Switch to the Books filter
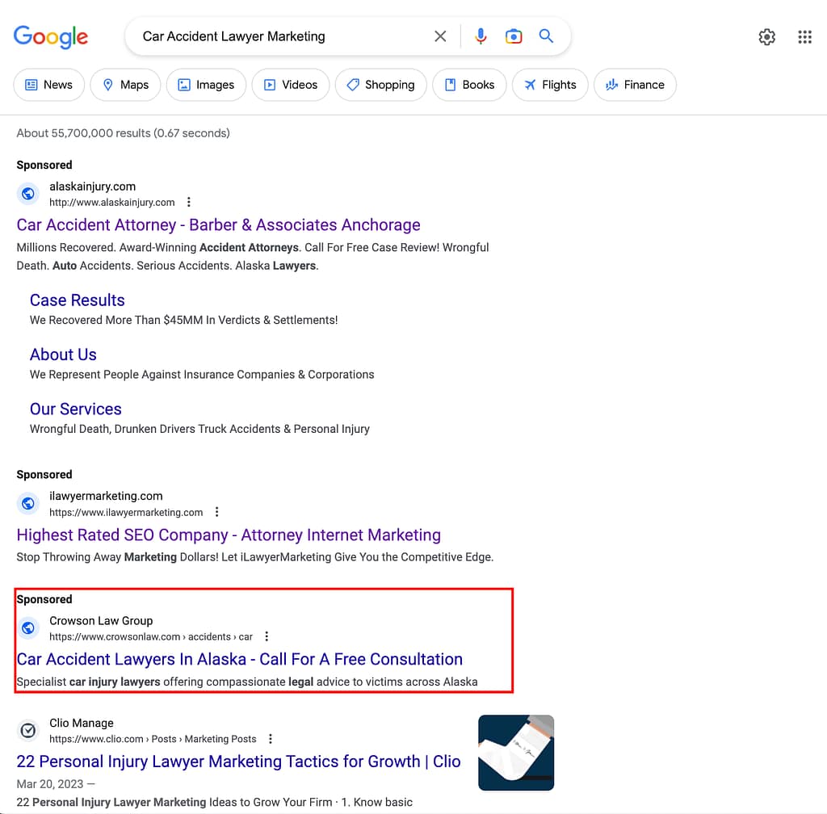827x814 pixels. pyautogui.click(x=469, y=85)
